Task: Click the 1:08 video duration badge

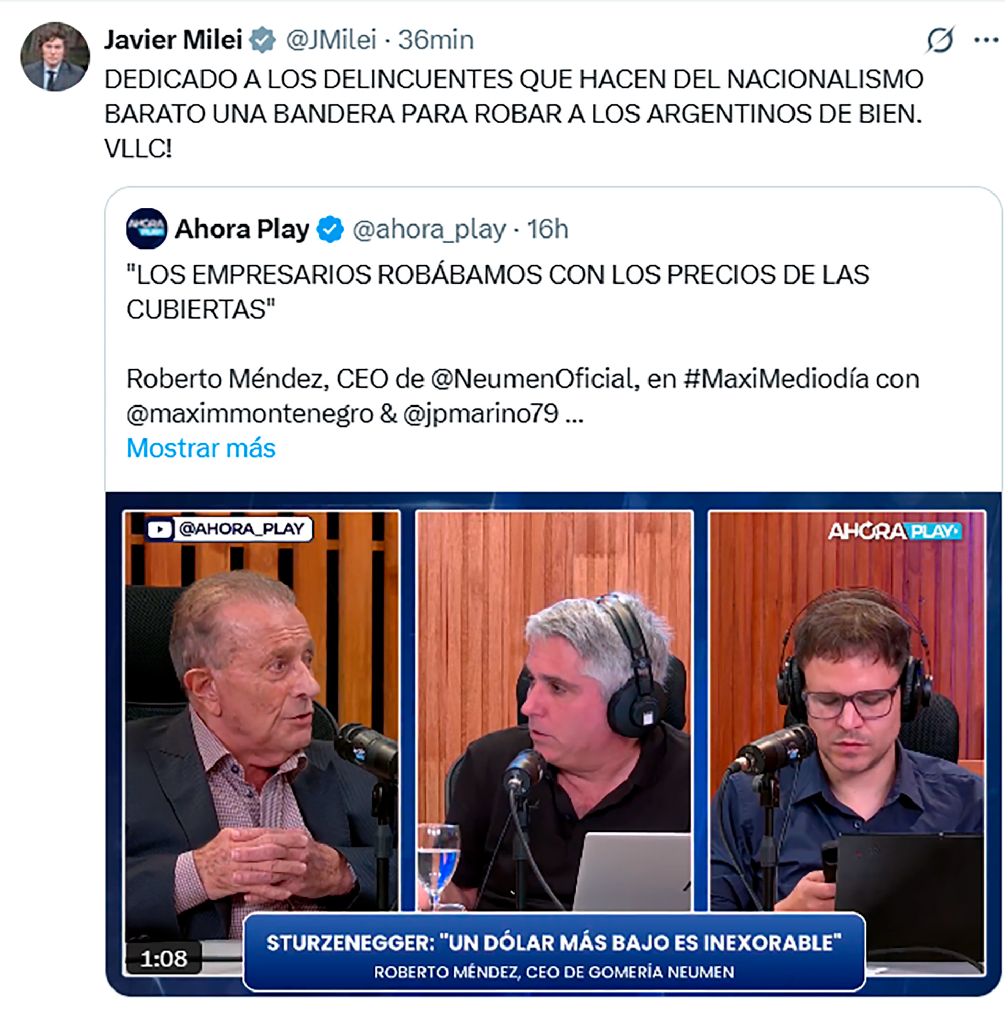Action: tap(164, 959)
